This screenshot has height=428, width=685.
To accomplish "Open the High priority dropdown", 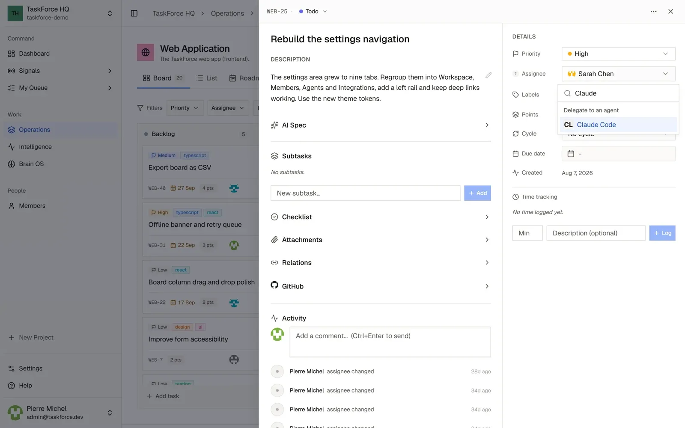I will [x=618, y=54].
